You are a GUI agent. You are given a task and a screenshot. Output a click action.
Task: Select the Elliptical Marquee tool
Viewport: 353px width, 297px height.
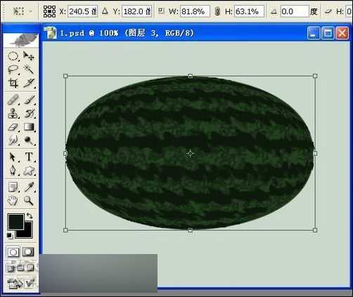[x=13, y=56]
